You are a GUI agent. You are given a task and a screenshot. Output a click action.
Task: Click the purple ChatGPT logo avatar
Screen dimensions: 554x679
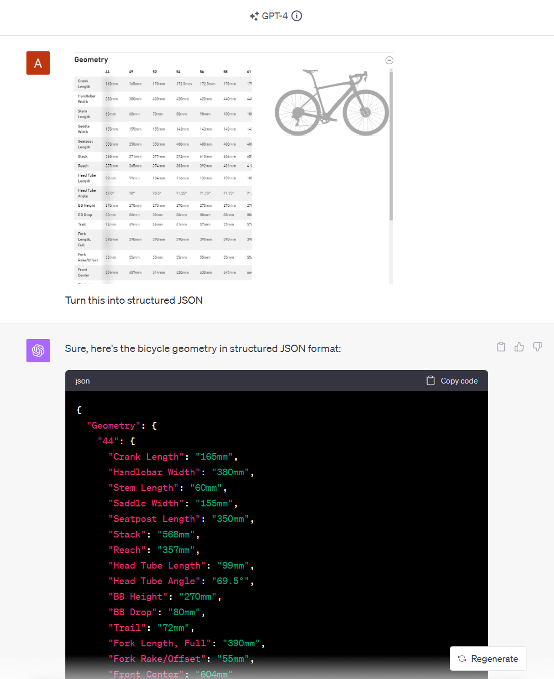tap(38, 350)
